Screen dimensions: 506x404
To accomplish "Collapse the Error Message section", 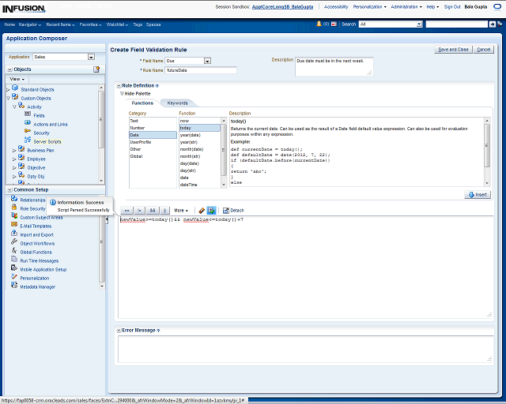I will [x=119, y=330].
